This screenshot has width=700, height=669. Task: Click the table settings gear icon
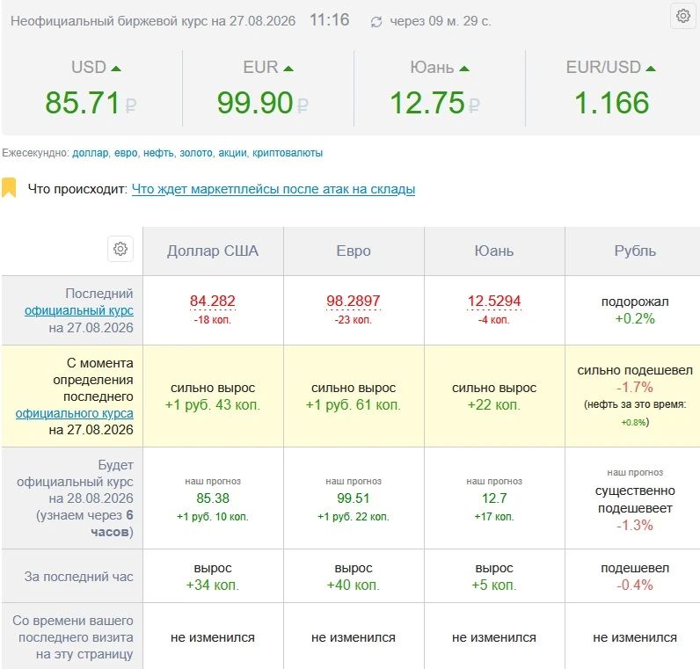(120, 249)
